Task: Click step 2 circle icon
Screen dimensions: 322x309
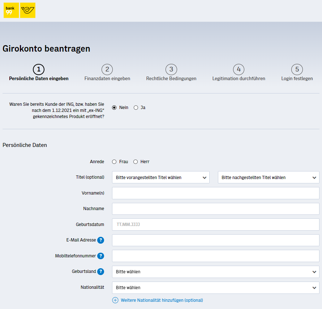Action: pyautogui.click(x=107, y=69)
